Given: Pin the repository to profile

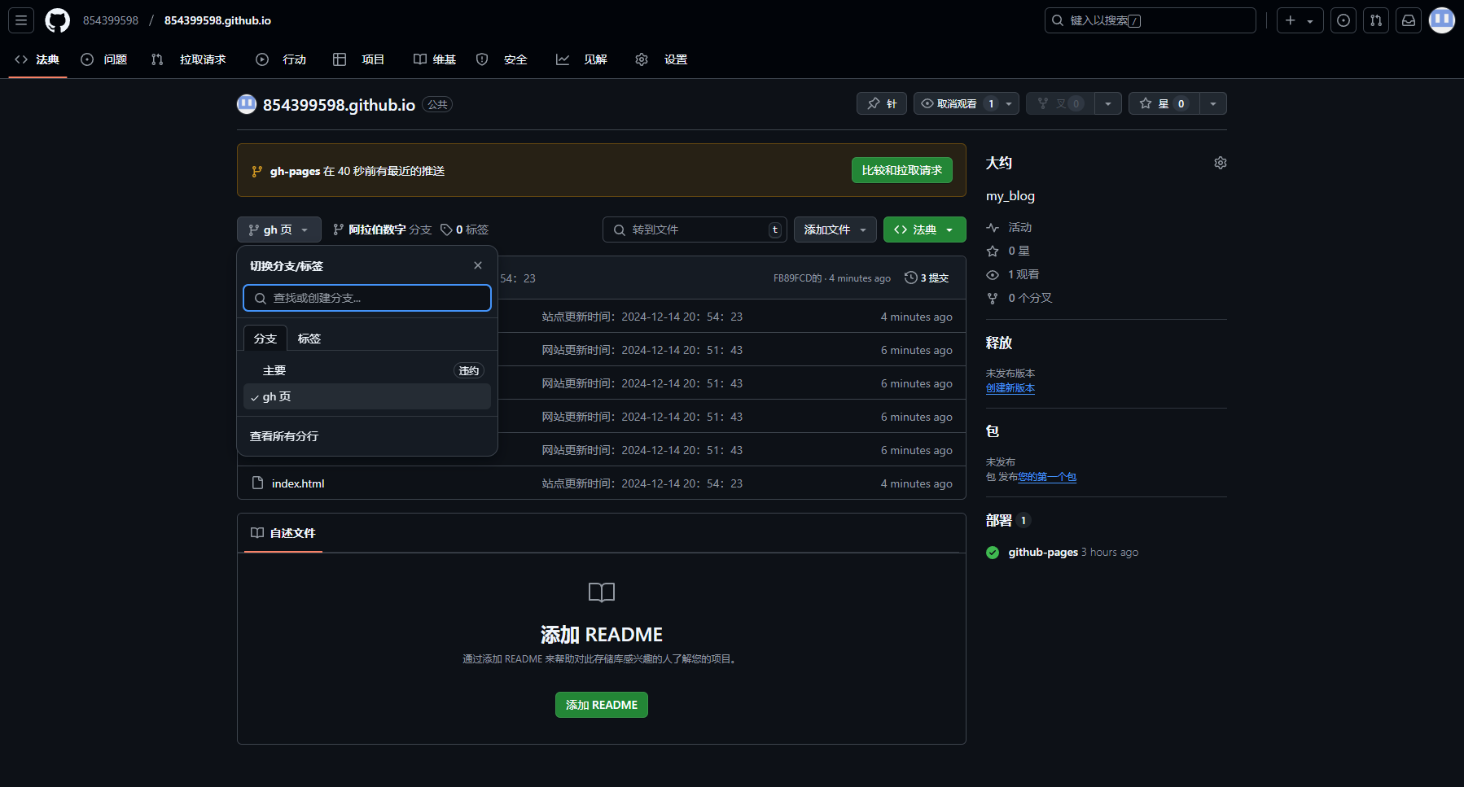Looking at the screenshot, I should pyautogui.click(x=881, y=103).
